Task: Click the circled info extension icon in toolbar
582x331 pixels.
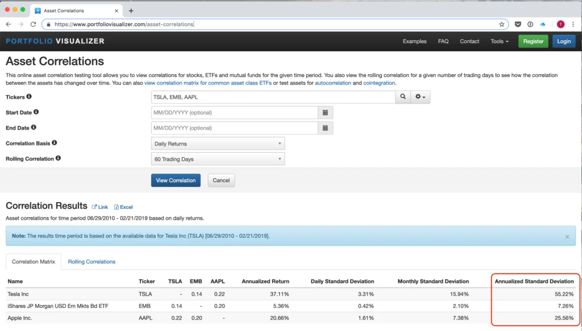Action: [x=530, y=24]
